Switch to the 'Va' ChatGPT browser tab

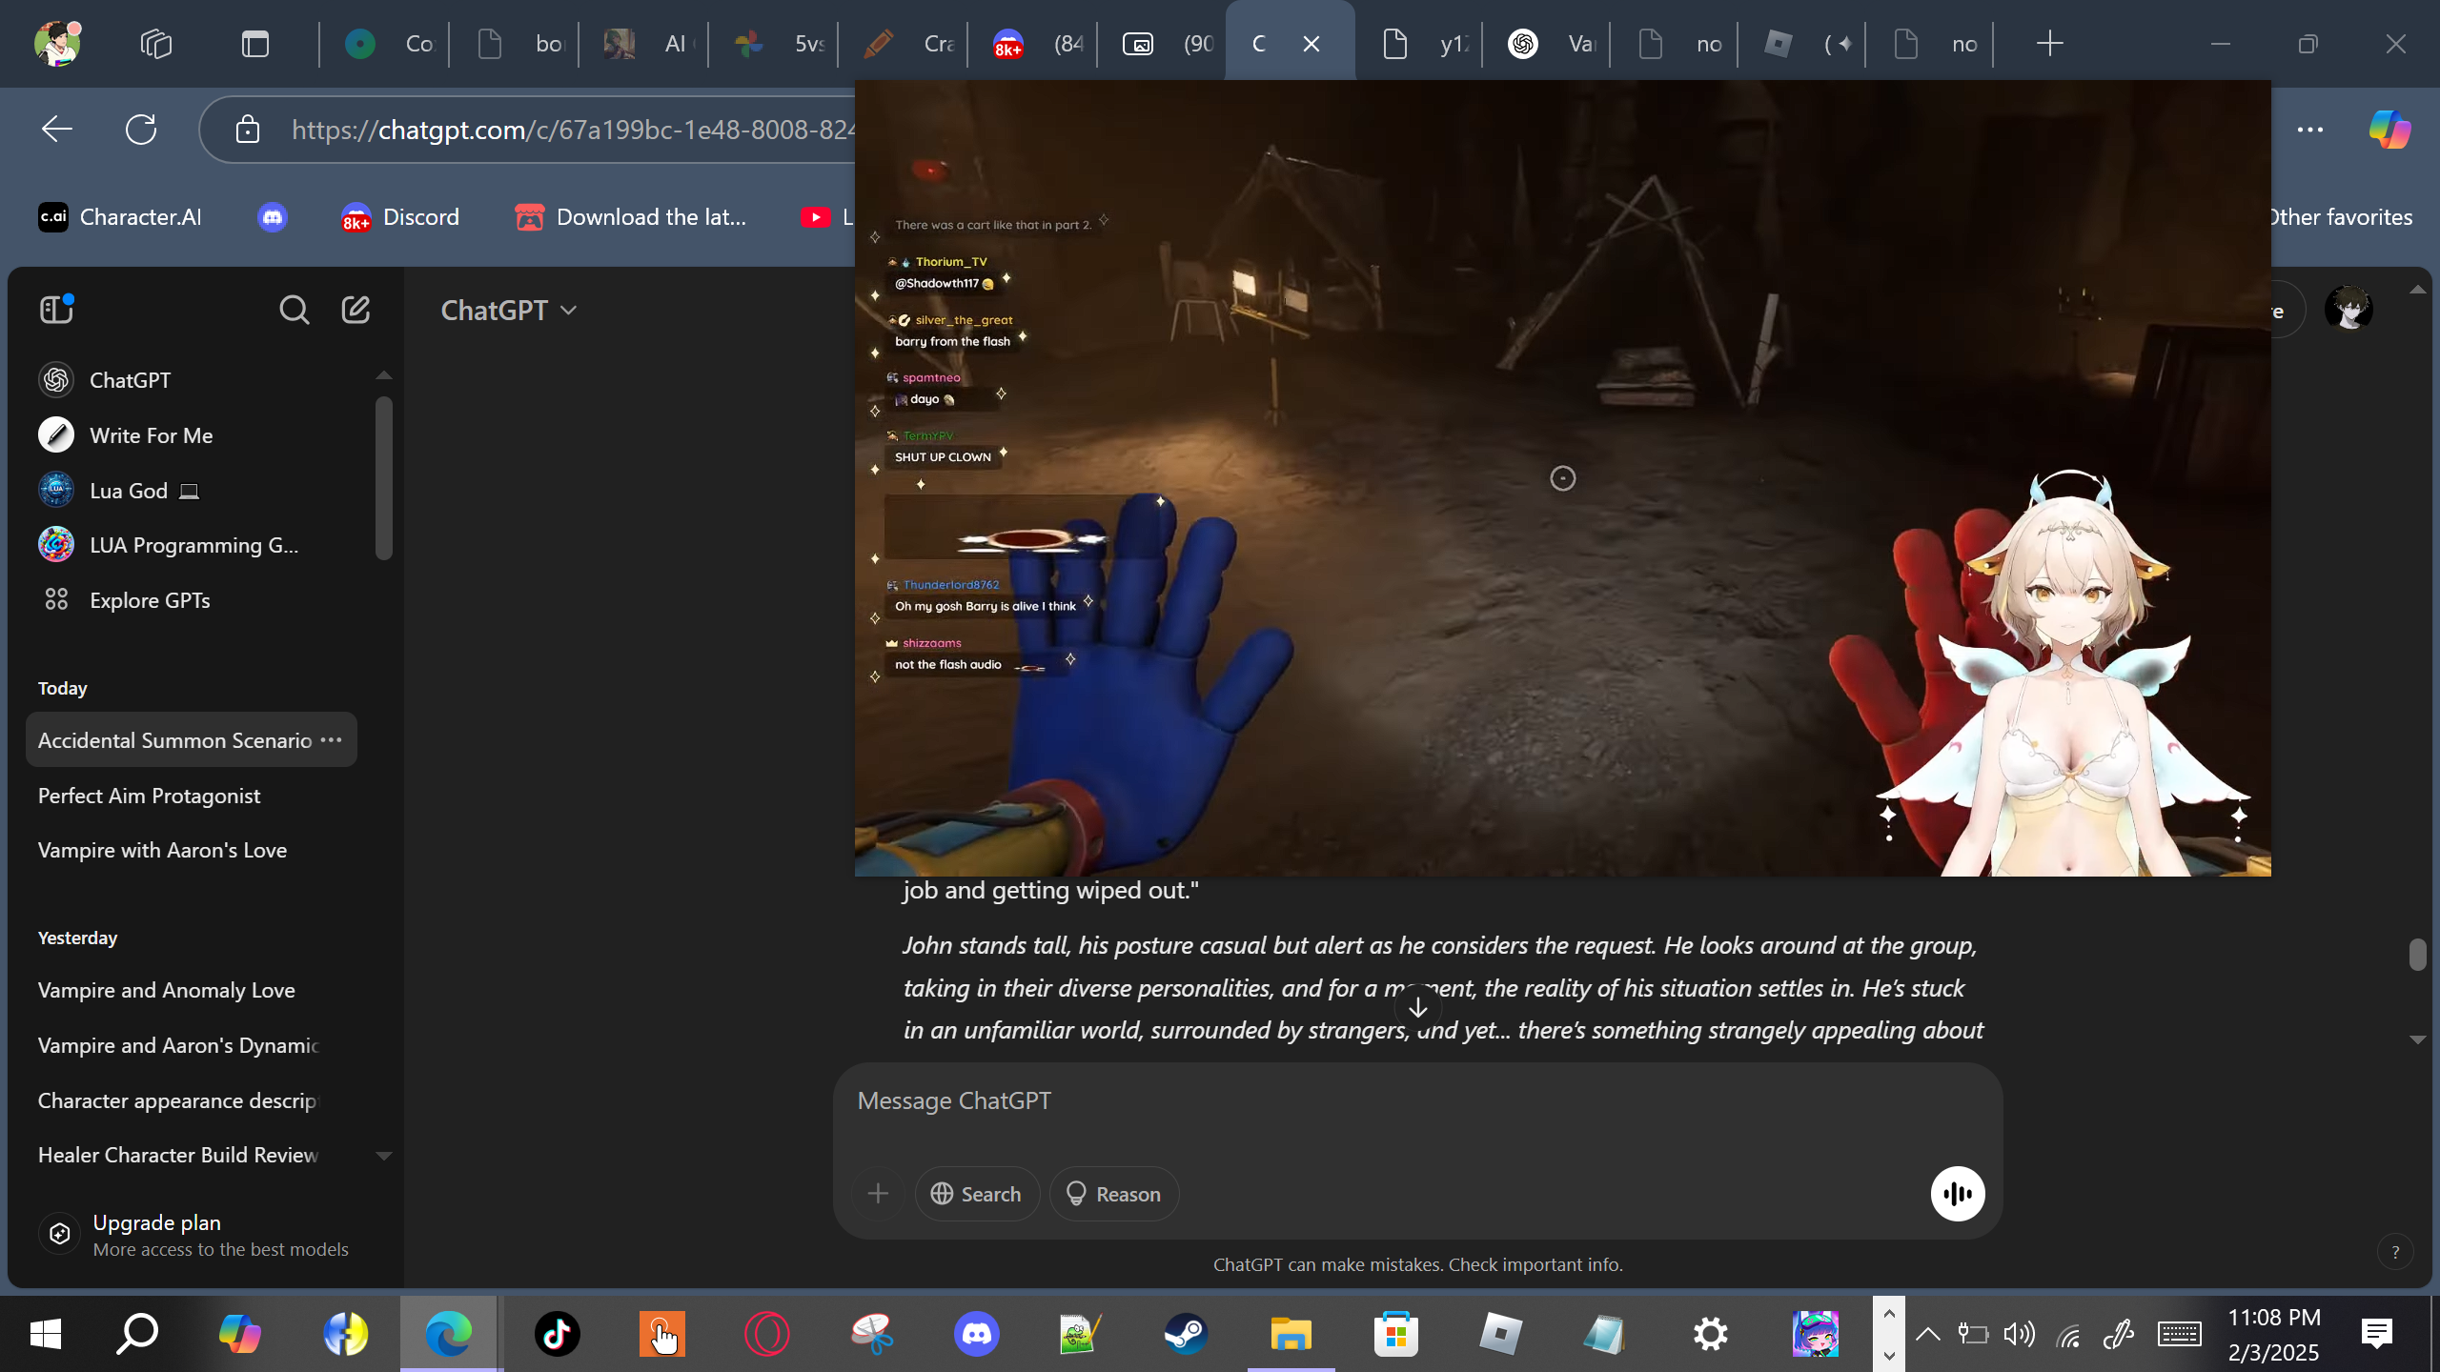click(1550, 44)
